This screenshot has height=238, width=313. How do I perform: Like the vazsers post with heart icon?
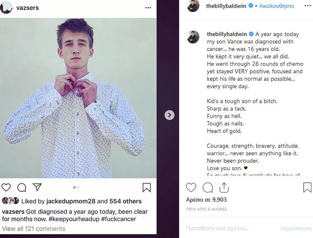pyautogui.click(x=6, y=187)
